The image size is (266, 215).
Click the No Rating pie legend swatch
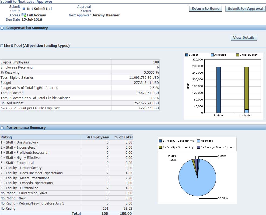[x=199, y=141]
